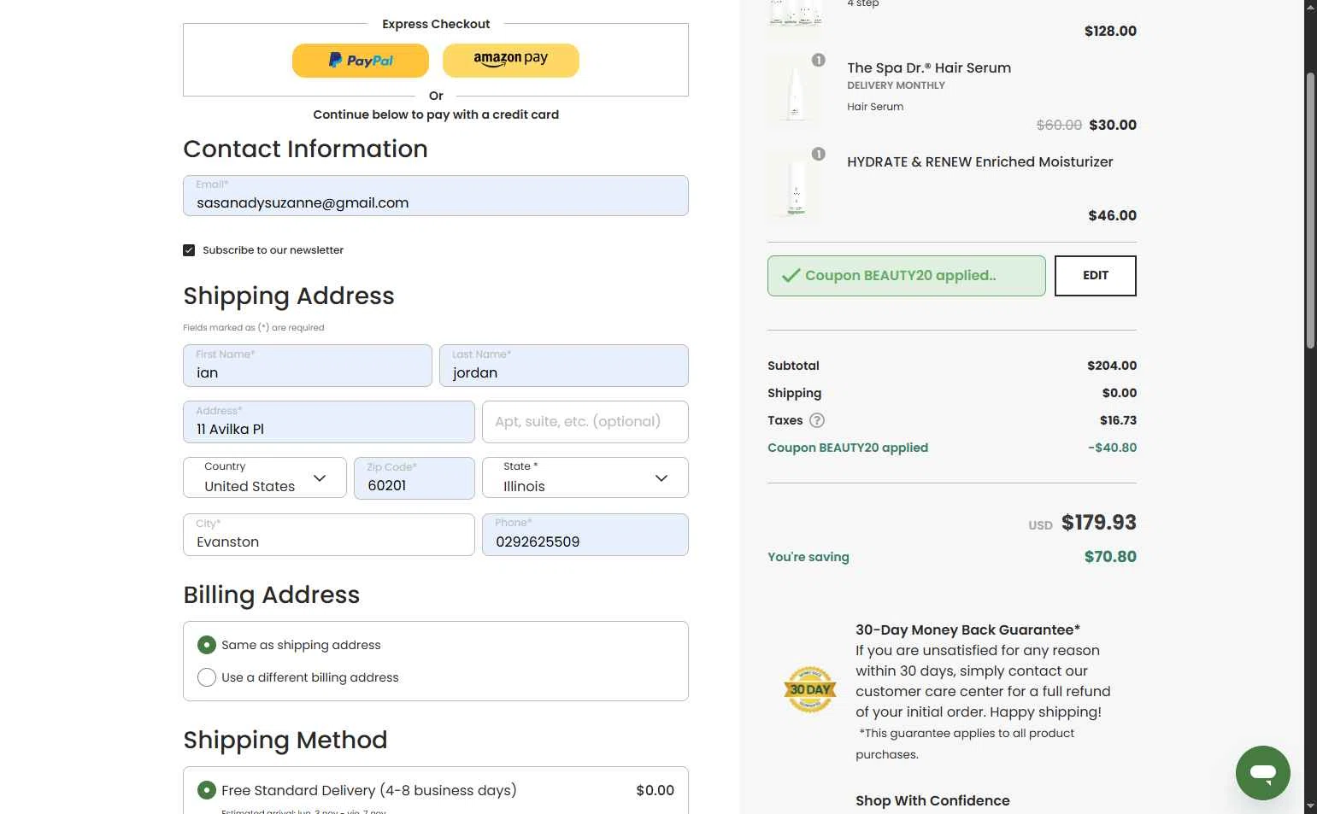
Task: Click the 'DELIVERY MONTHLY' label
Action: pyautogui.click(x=896, y=85)
